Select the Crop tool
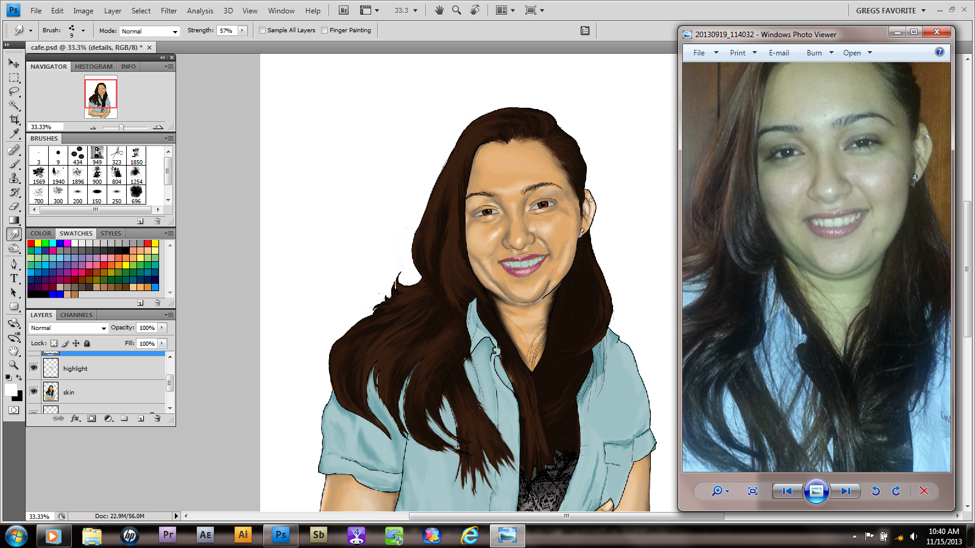Viewport: 975px width, 548px height. tap(14, 119)
